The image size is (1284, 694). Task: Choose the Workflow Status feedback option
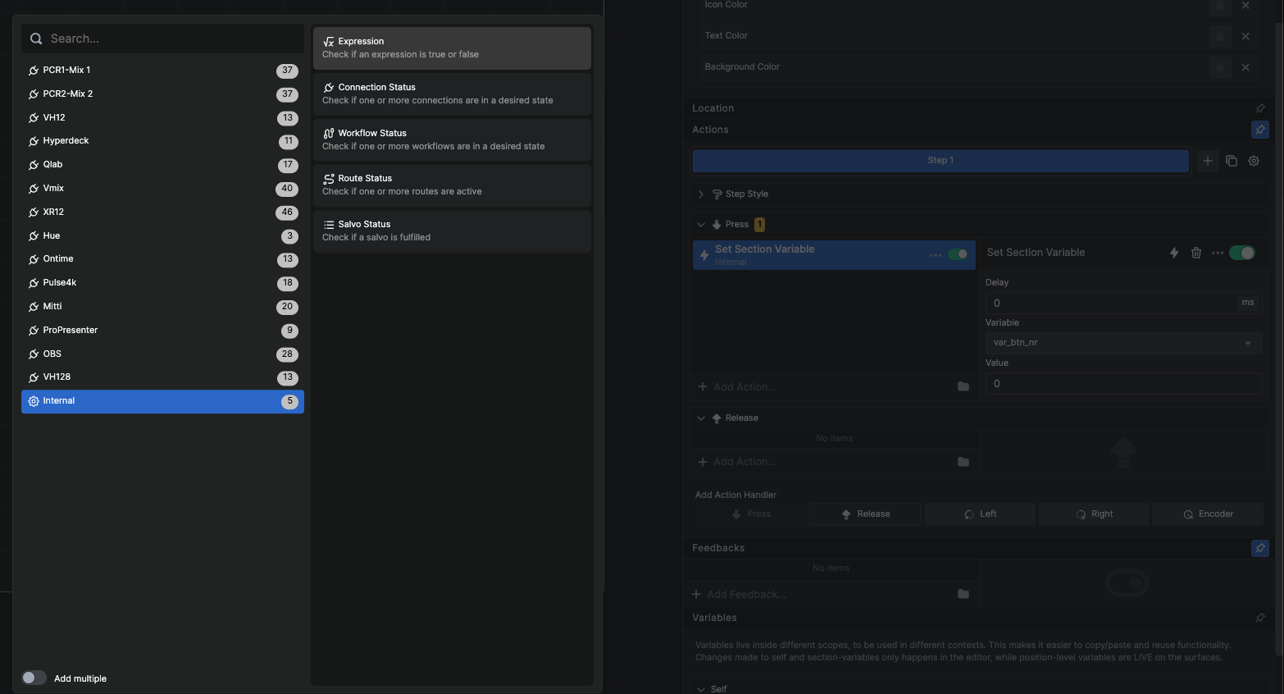click(452, 139)
